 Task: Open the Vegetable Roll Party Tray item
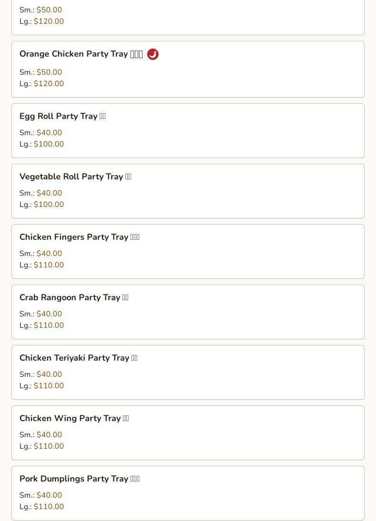pyautogui.click(x=71, y=177)
